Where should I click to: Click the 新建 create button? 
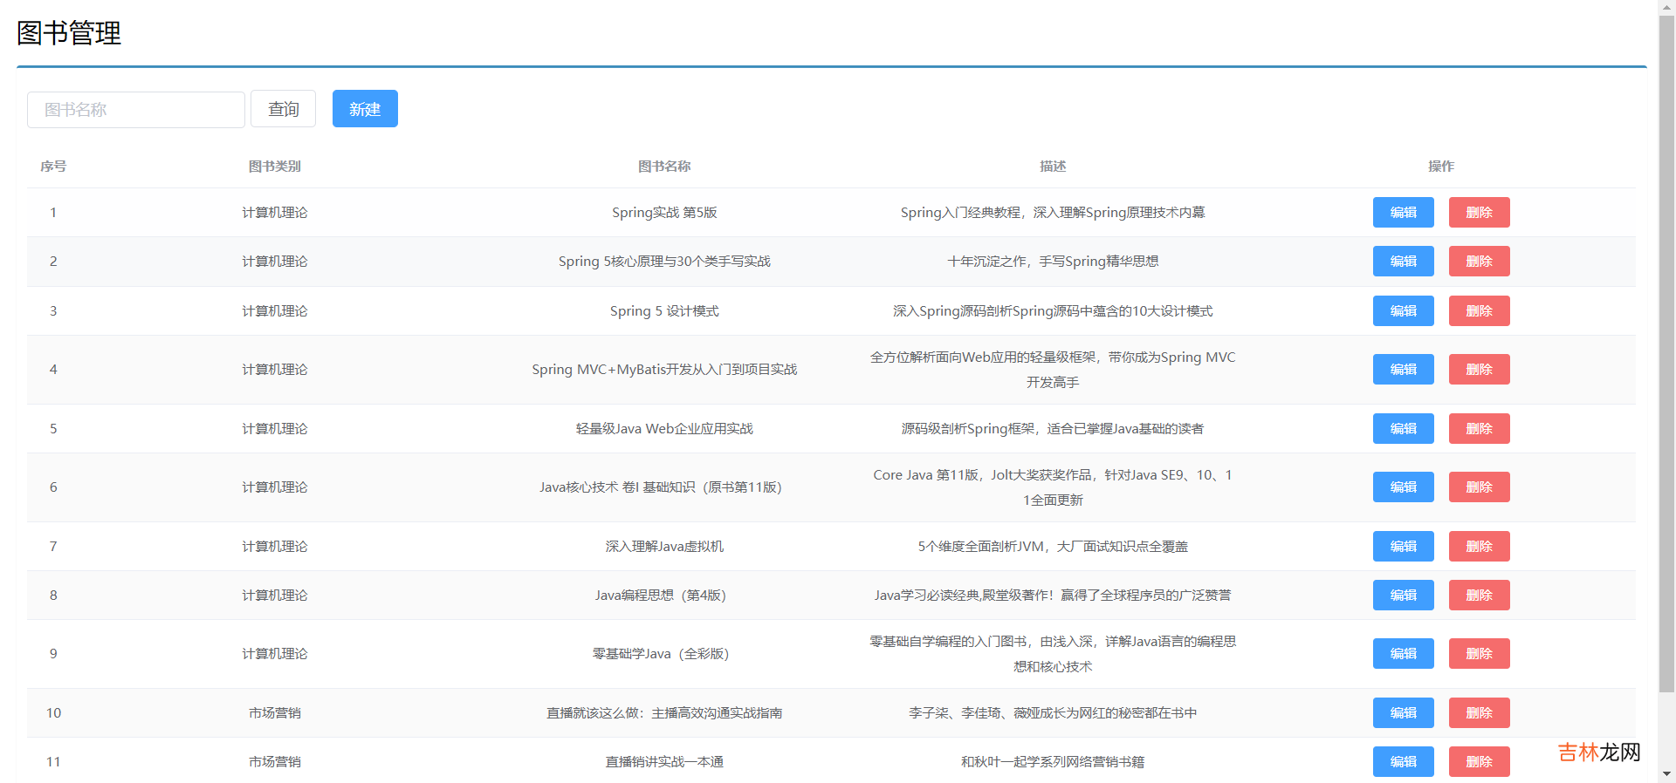click(365, 109)
